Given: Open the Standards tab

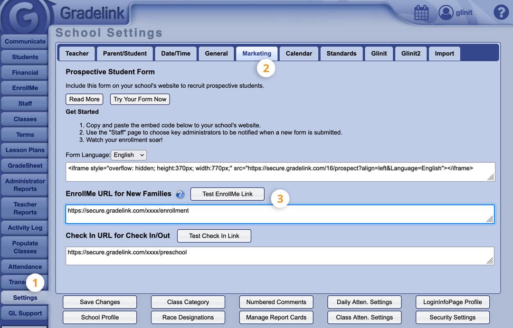Looking at the screenshot, I should (341, 54).
